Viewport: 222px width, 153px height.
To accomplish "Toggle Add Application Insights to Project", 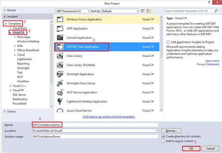I will [168, 42].
